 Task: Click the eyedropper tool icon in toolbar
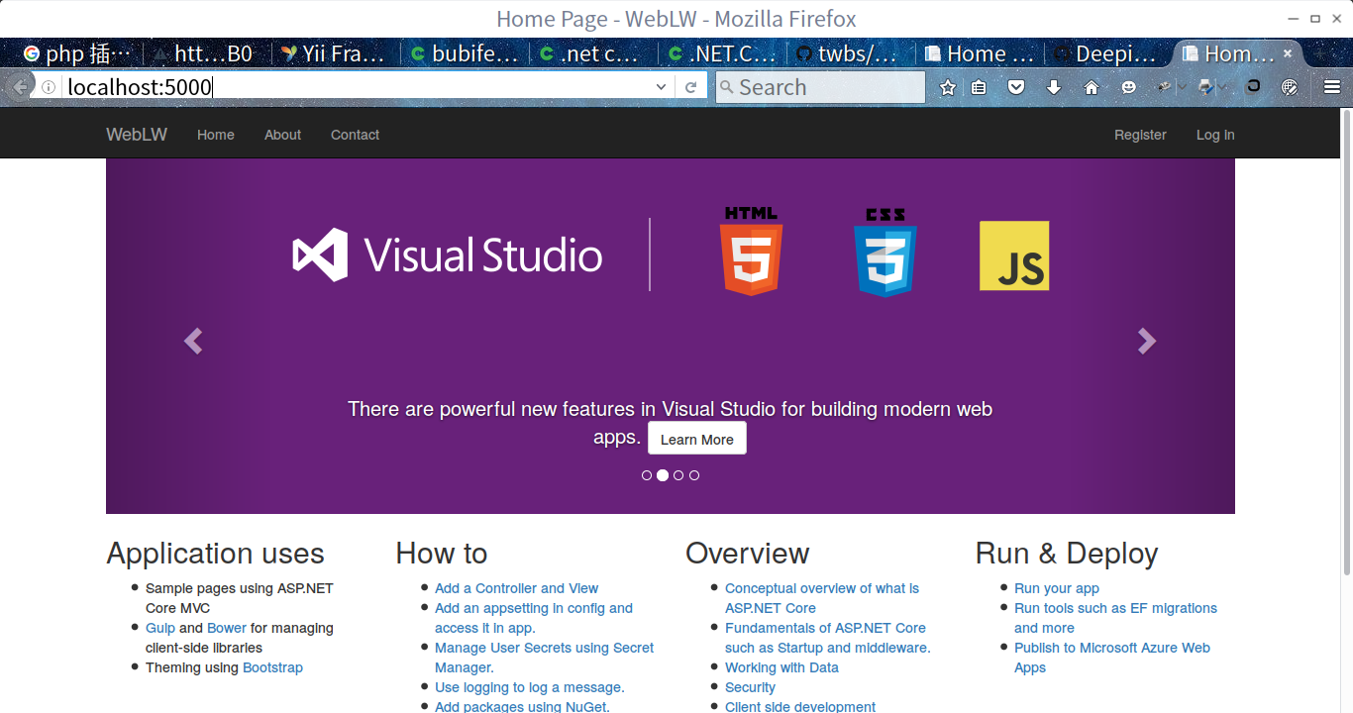click(1164, 87)
